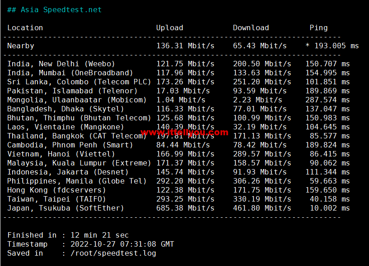Click the 'Download' column header
Screen dimensions: 369x266
[251, 28]
